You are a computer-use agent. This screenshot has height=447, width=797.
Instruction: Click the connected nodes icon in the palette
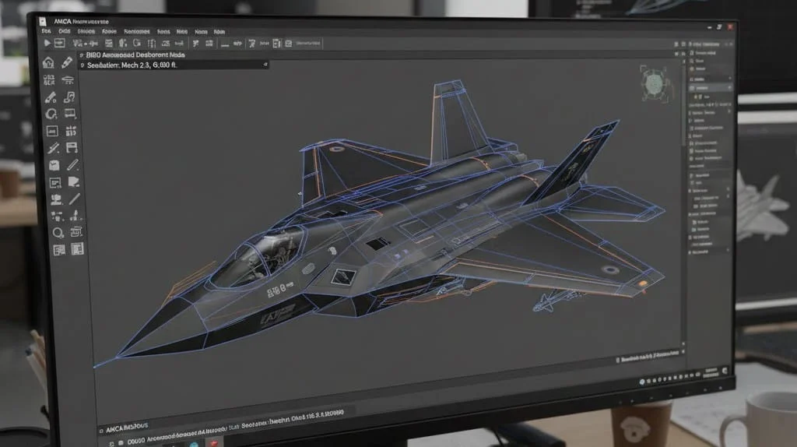click(57, 216)
